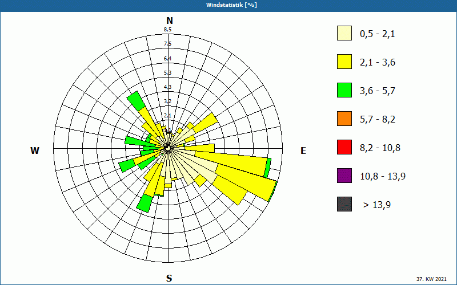Image resolution: width=457 pixels, height=285 pixels.
Task: Click the legend text 0,5 - 2,1
Action: click(377, 34)
